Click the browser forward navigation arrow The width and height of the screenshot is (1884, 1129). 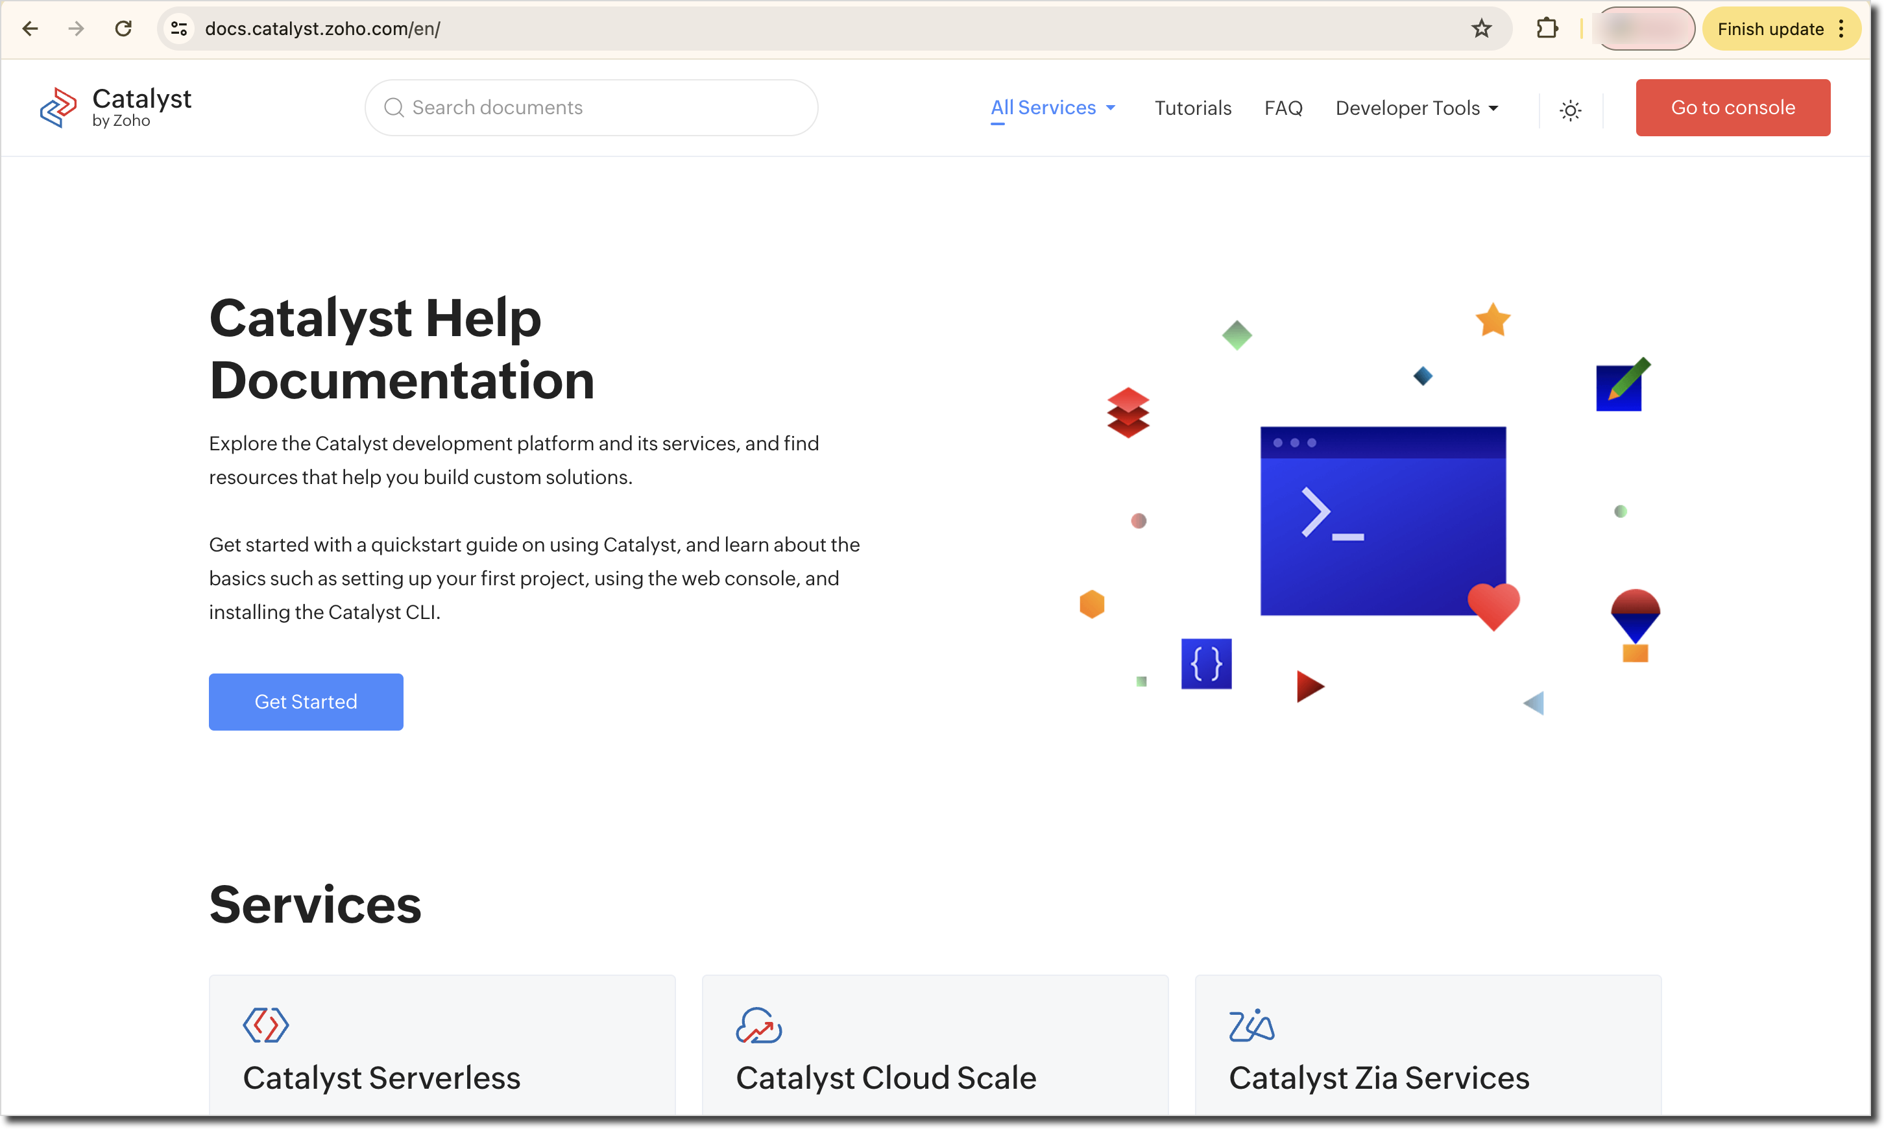tap(77, 29)
